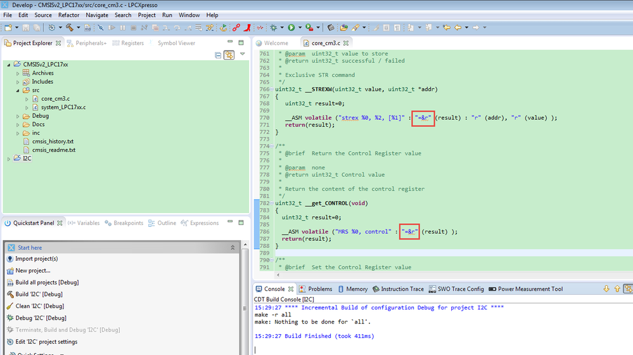Open the Refactor menu
This screenshot has width=633, height=355.
pyautogui.click(x=68, y=15)
